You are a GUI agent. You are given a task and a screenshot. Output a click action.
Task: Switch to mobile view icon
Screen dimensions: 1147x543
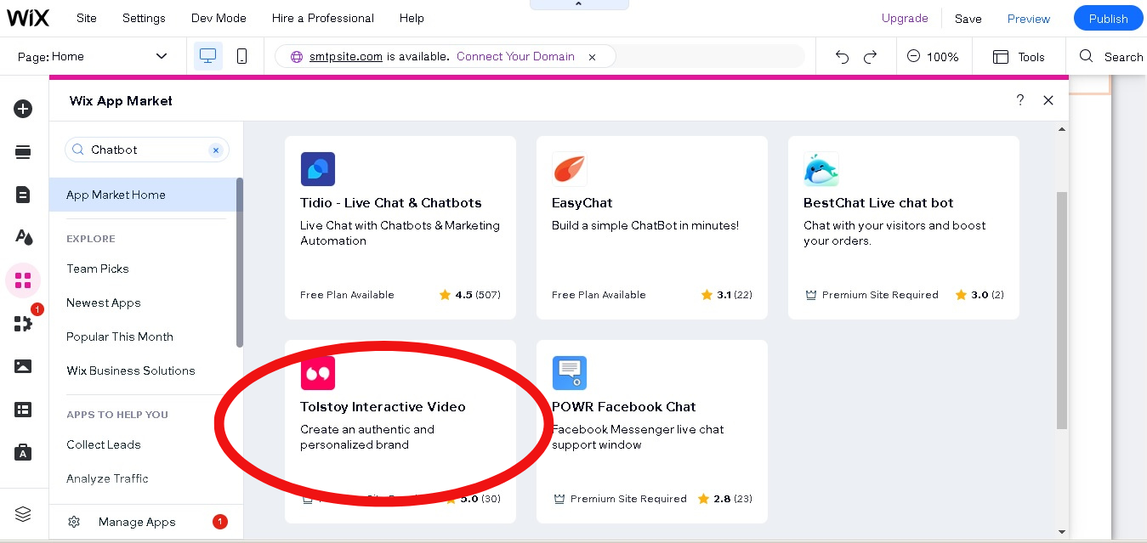click(x=241, y=56)
